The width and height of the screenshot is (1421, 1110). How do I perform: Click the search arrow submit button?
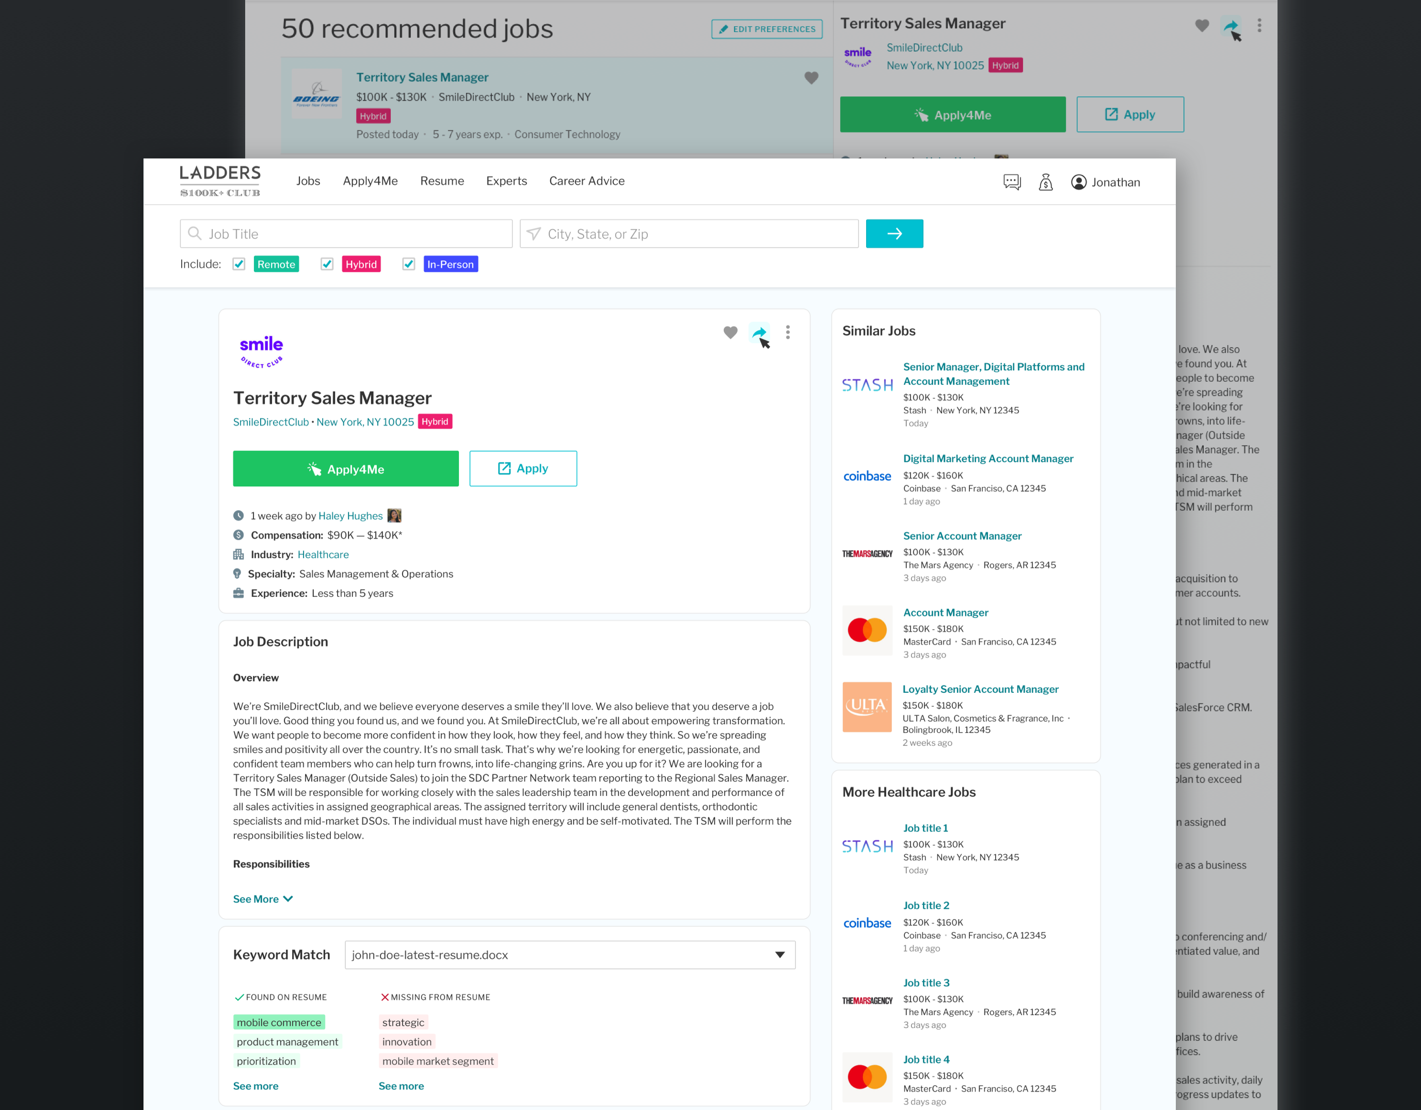[894, 234]
